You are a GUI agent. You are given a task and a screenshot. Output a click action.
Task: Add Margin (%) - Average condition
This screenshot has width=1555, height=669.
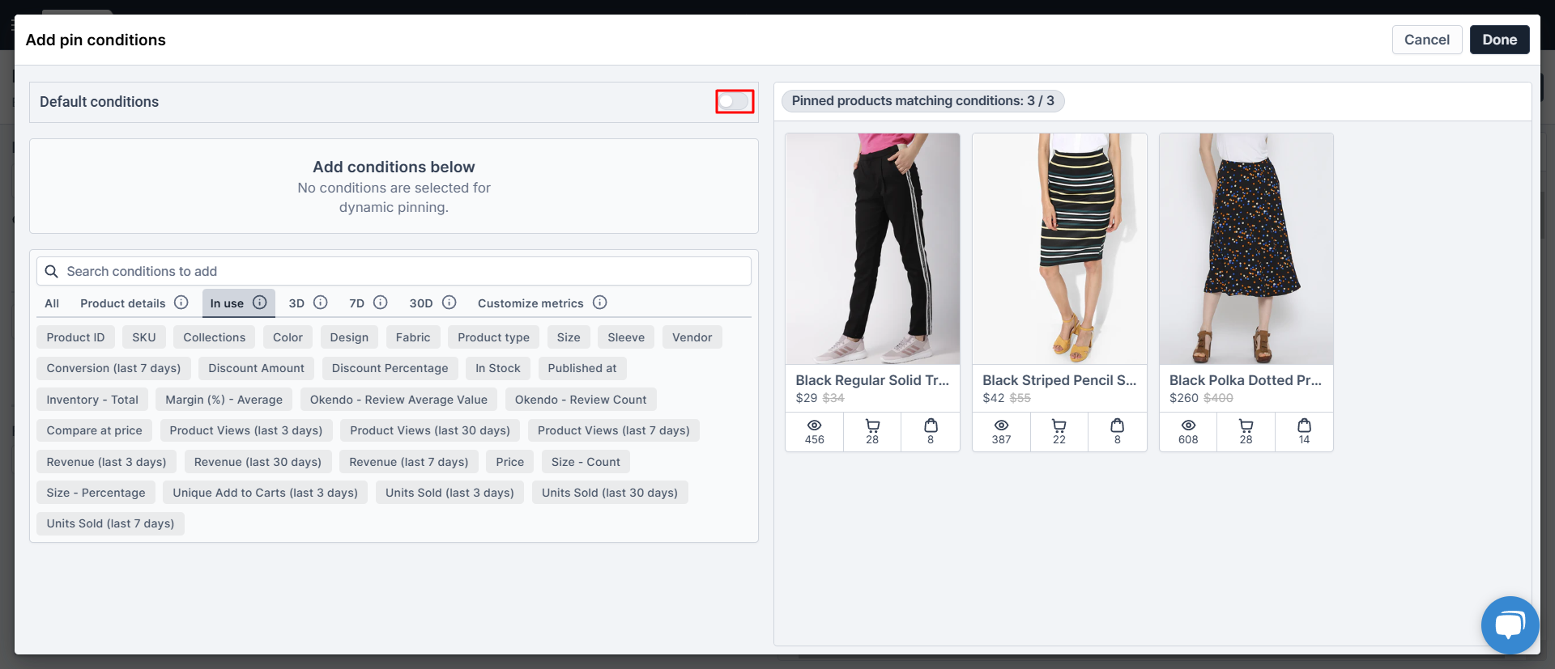224,400
